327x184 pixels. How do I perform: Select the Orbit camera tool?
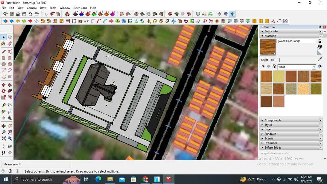point(4,126)
